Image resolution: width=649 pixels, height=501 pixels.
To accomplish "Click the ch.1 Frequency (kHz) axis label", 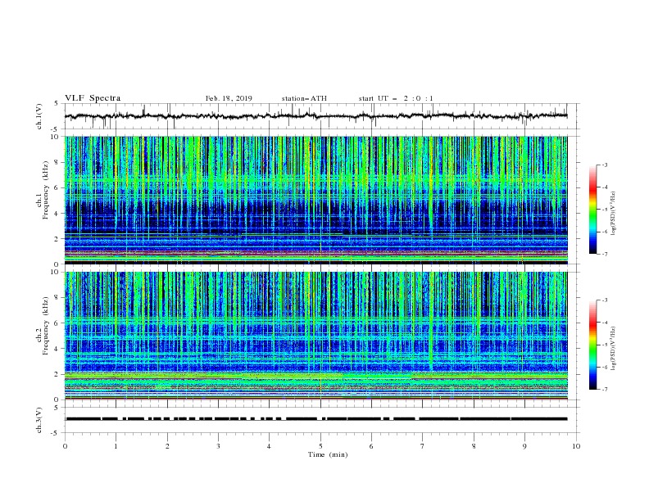I will 43,190.
